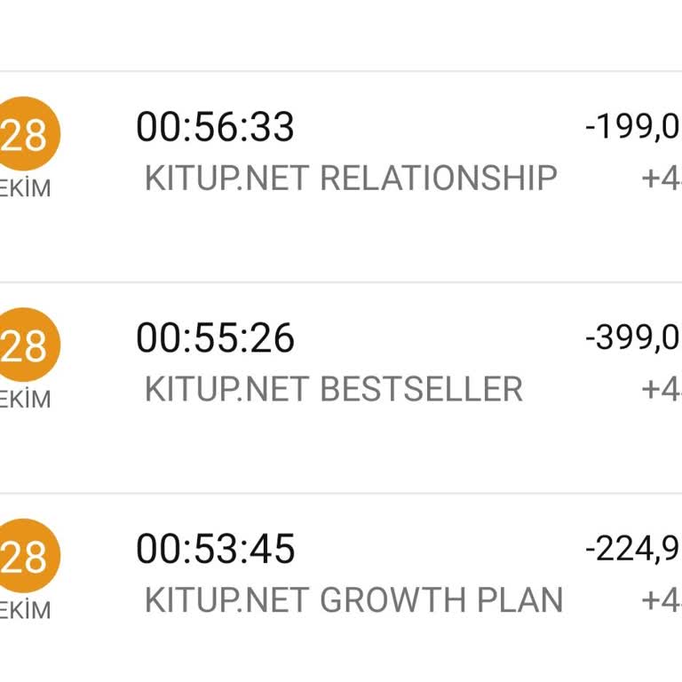This screenshot has height=682, width=682.
Task: Open the KITUP.NET RELATIONSHIP transaction
Action: pos(351,178)
